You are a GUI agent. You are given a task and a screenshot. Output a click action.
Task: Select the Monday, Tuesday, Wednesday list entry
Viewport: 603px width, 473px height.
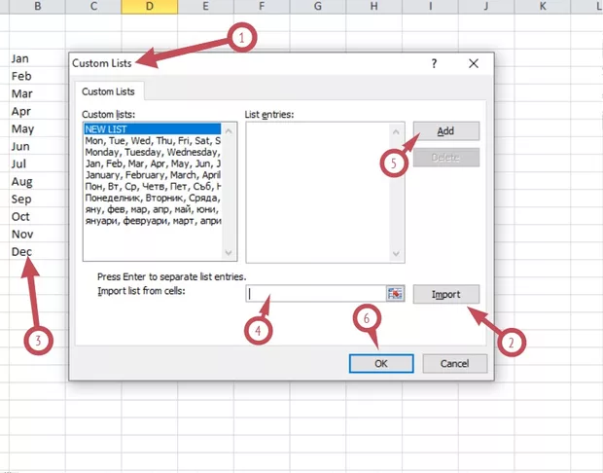(x=153, y=152)
